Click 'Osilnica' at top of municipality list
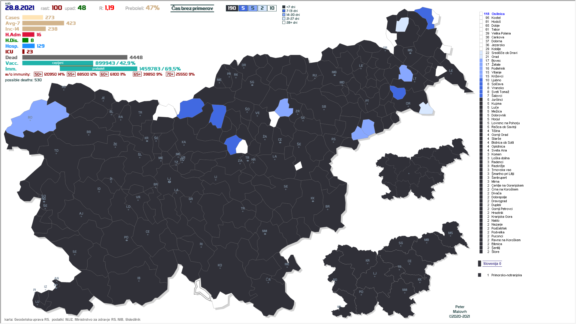 [x=498, y=14]
